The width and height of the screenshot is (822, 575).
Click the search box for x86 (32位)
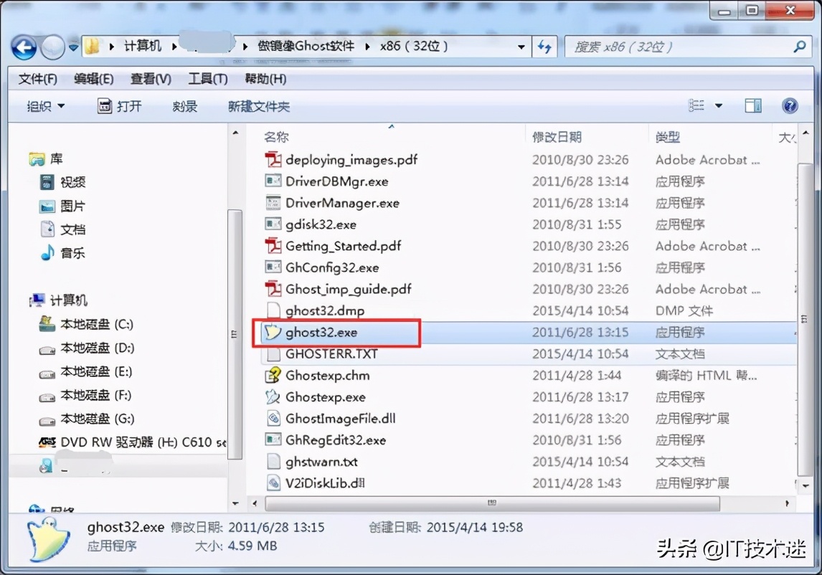(689, 47)
